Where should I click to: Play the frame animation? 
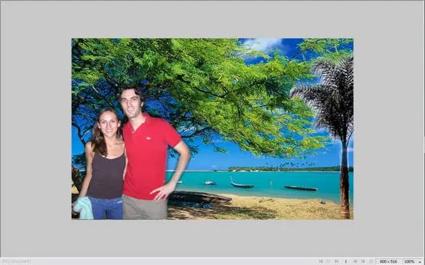328,261
